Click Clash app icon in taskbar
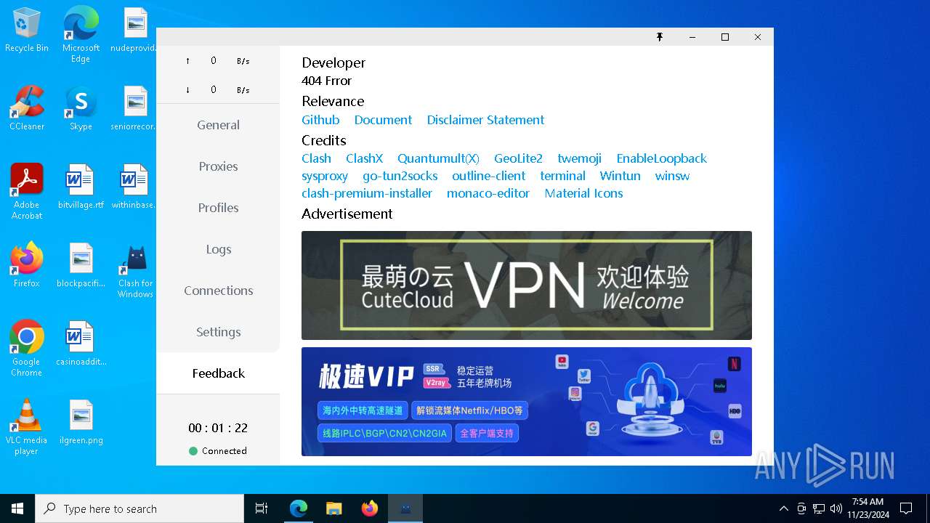Viewport: 930px width, 523px height. tap(405, 508)
